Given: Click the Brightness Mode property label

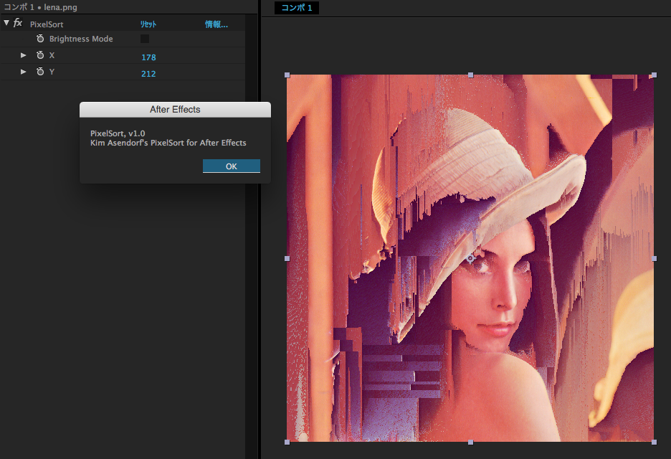Looking at the screenshot, I should (81, 39).
